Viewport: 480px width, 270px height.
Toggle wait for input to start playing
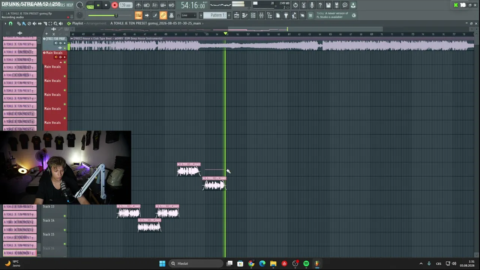click(x=147, y=5)
